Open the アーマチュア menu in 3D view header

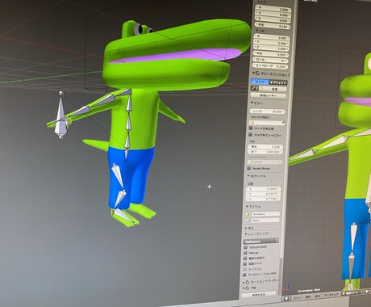331,295
